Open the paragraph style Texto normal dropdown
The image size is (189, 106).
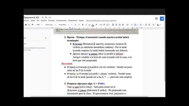pos(50,25)
